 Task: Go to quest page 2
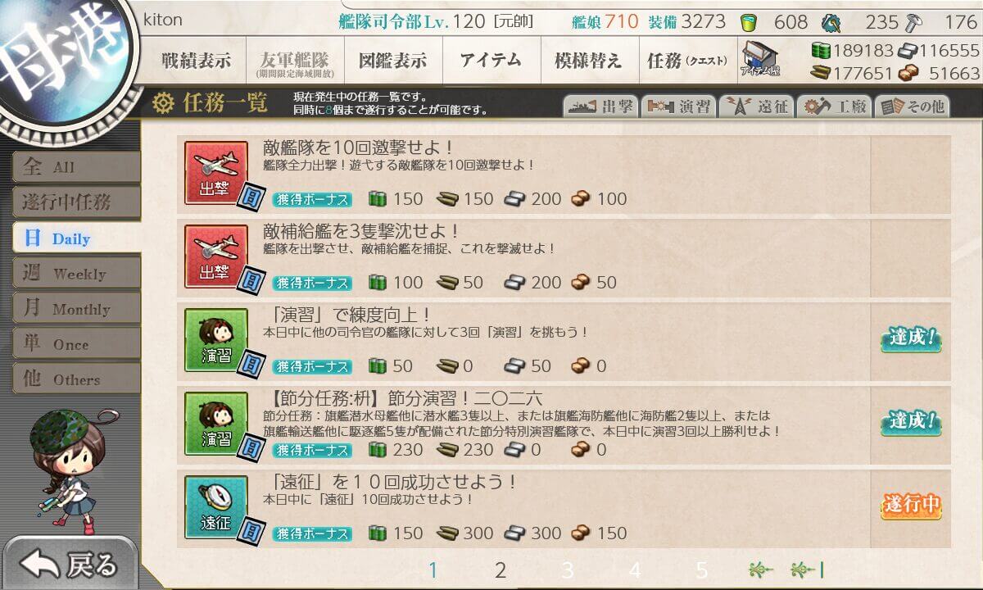pos(501,570)
